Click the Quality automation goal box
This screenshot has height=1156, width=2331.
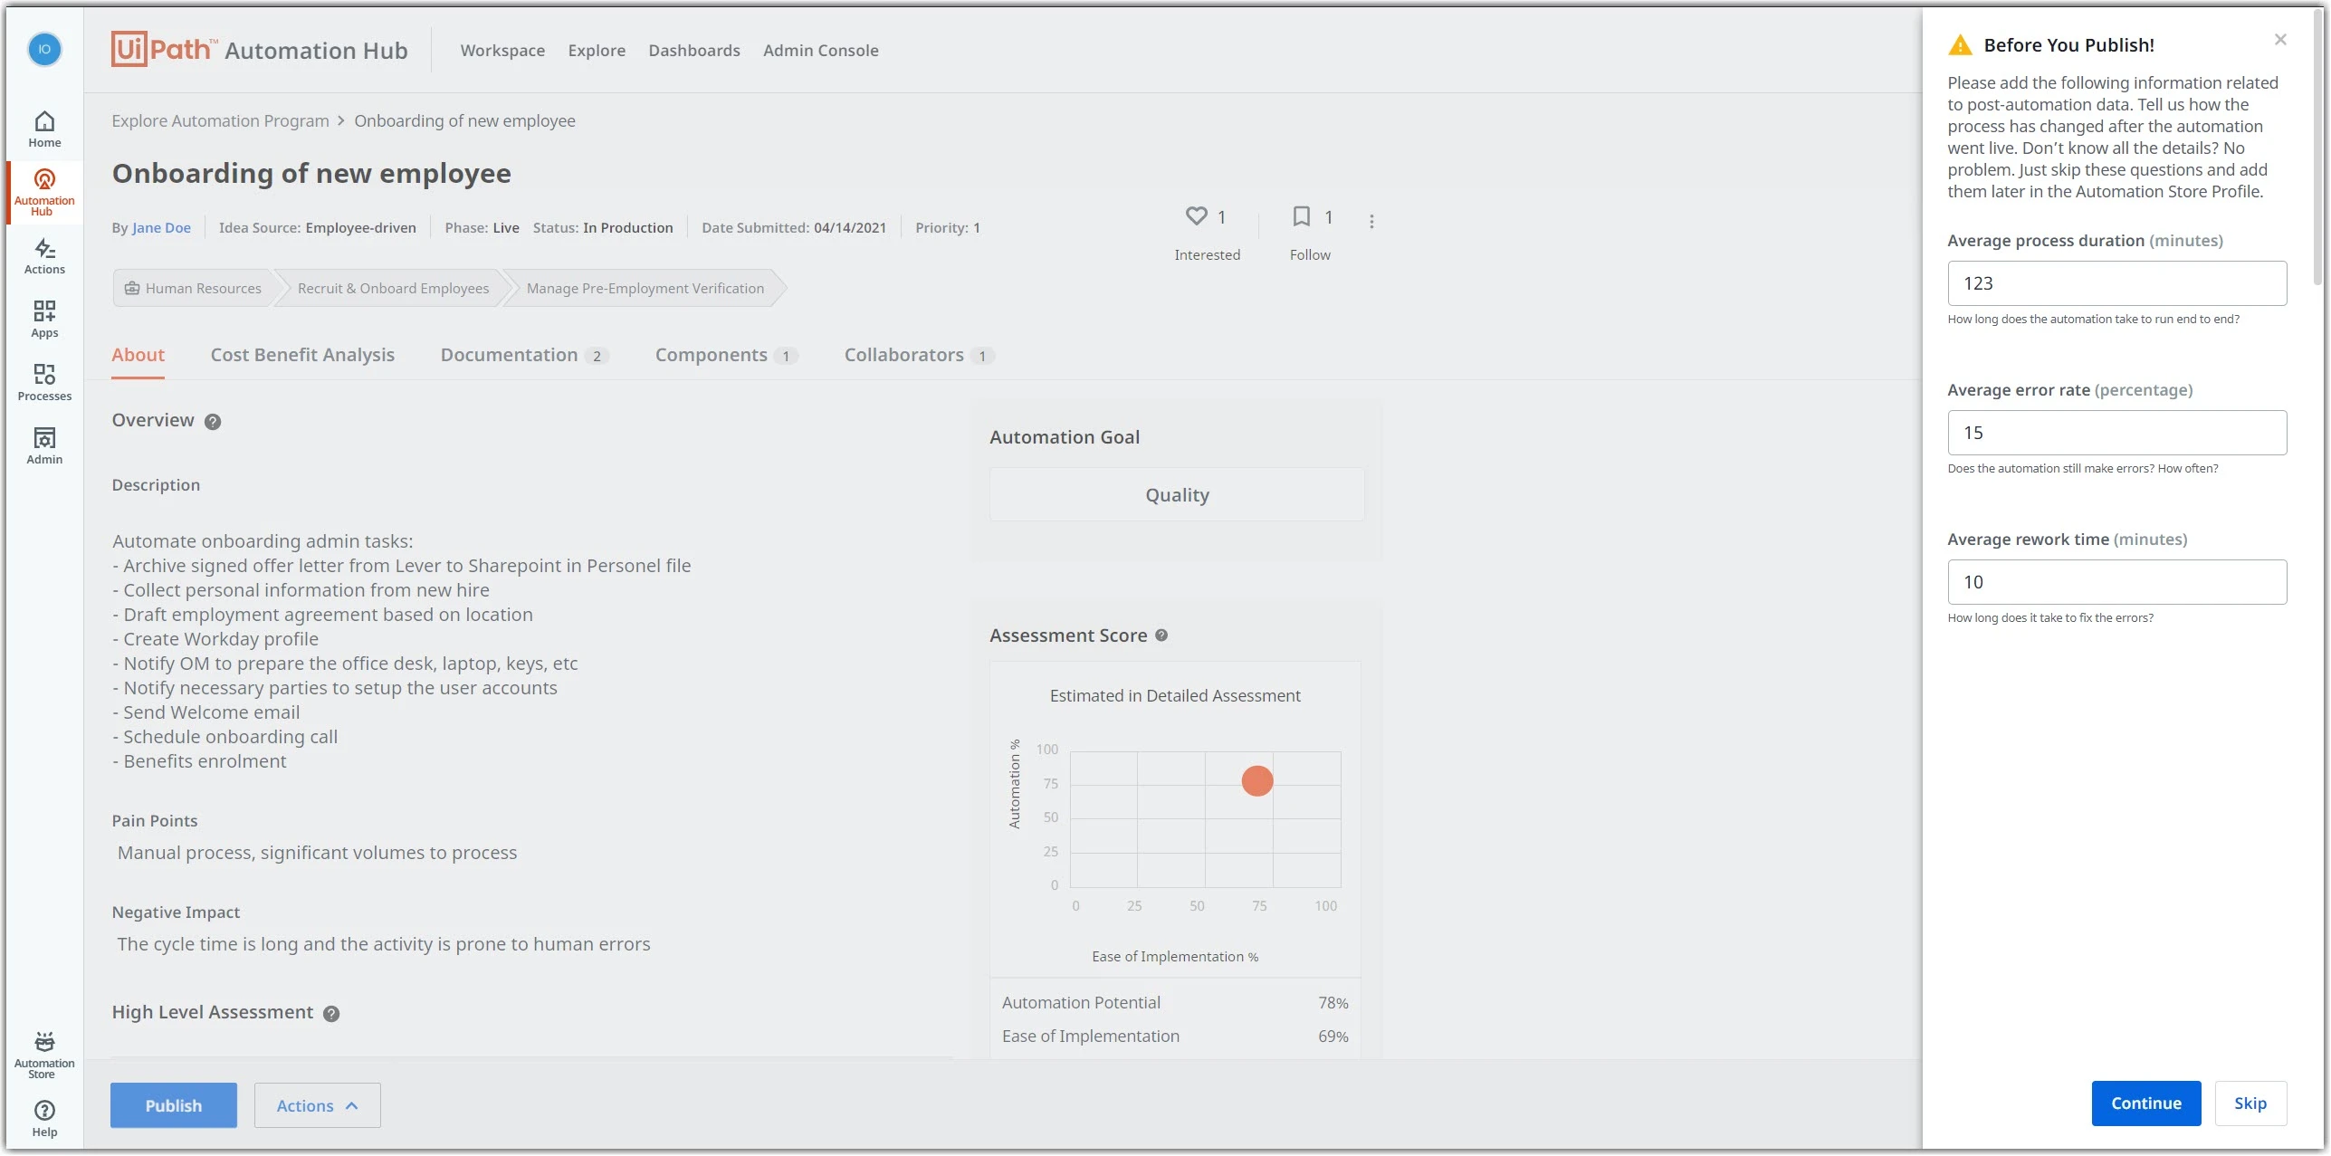[1177, 495]
